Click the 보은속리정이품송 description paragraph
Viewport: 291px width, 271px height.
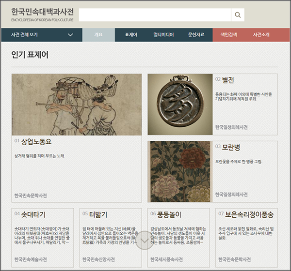(246, 233)
